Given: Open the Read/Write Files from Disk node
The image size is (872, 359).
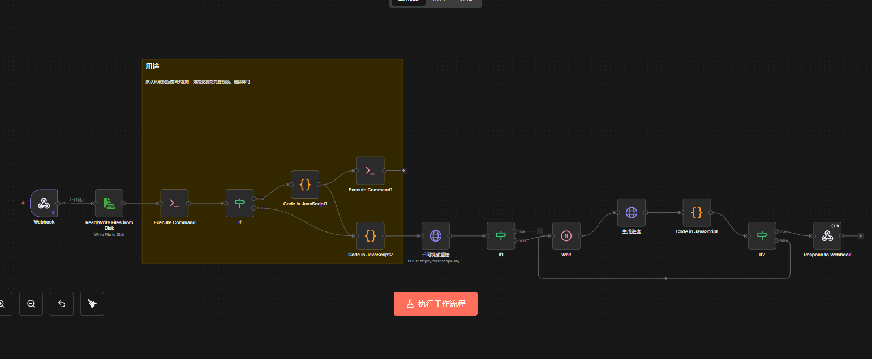Looking at the screenshot, I should pos(109,203).
